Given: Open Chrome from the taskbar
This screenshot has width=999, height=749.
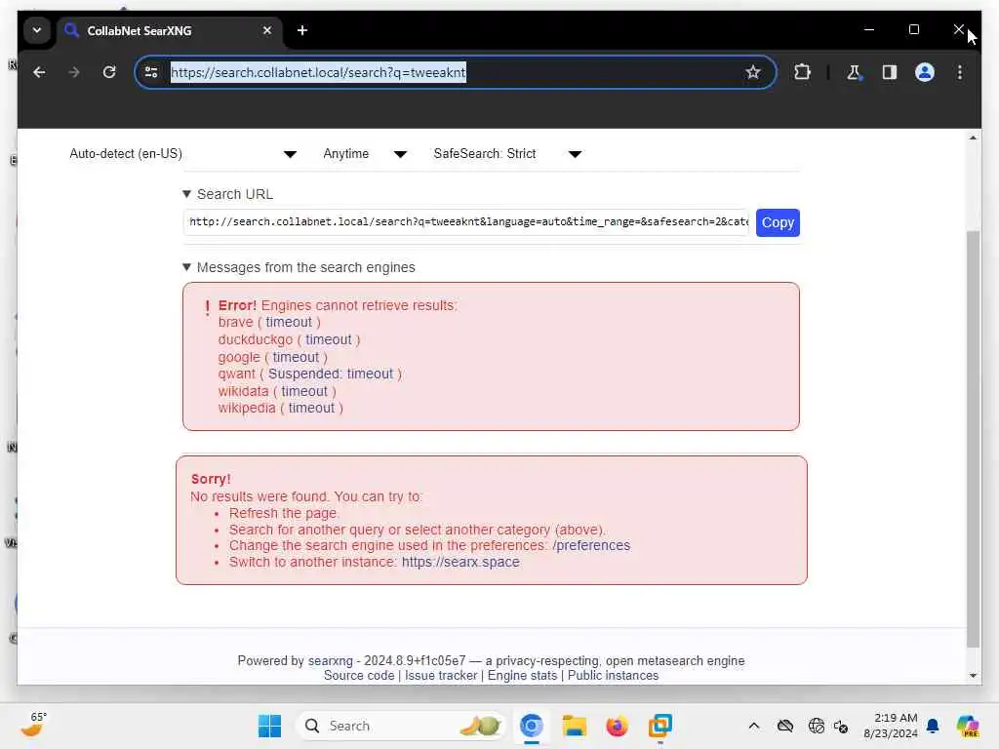Looking at the screenshot, I should click(x=531, y=726).
